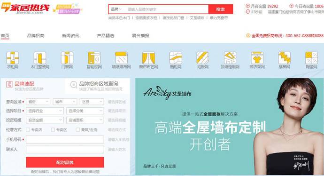
Task: Click the phone icon before 全国免费招商专线
Action: tap(248, 36)
